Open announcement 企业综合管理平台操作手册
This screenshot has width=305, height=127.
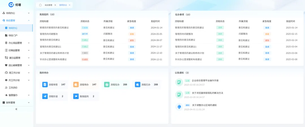pyautogui.click(x=205, y=80)
